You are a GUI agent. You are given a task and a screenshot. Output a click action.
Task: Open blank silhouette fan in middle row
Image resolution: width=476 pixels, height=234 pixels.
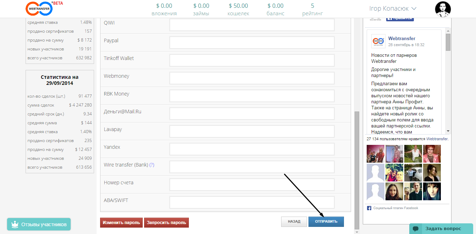click(376, 173)
